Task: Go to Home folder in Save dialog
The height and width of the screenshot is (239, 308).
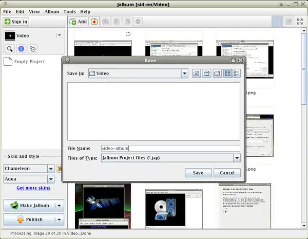Action: (206, 73)
